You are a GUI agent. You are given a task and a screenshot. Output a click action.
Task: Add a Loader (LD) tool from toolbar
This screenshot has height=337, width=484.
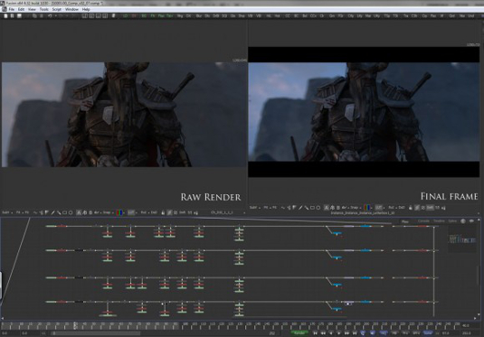click(126, 15)
